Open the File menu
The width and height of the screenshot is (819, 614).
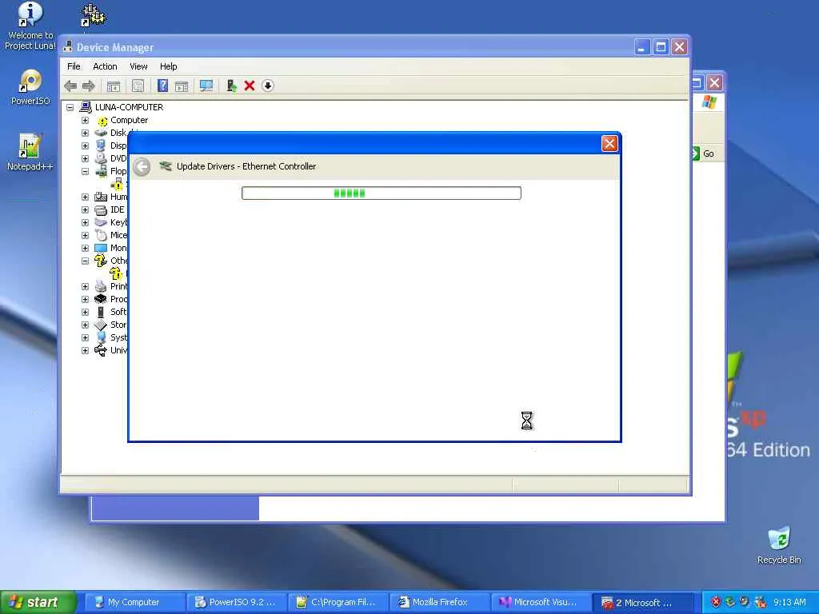[74, 66]
